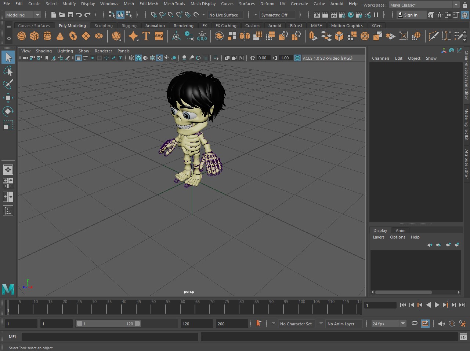Click the MEL script language button
The height and width of the screenshot is (351, 470).
pyautogui.click(x=13, y=337)
